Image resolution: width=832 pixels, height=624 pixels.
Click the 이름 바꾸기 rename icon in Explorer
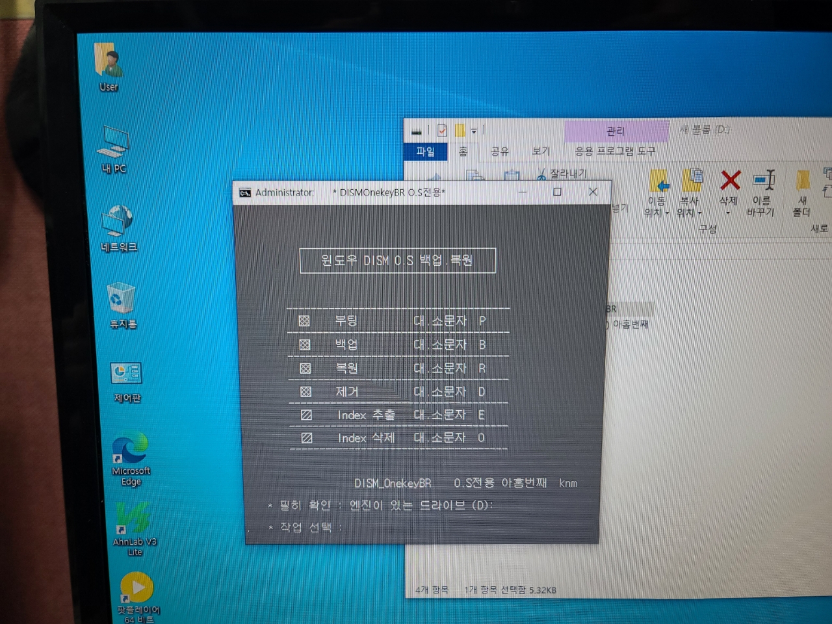click(764, 180)
